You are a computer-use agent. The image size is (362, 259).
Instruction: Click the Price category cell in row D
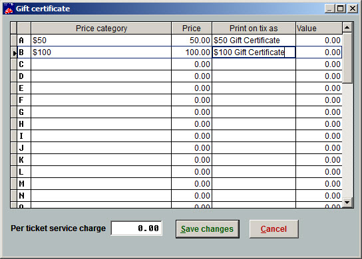coord(101,76)
